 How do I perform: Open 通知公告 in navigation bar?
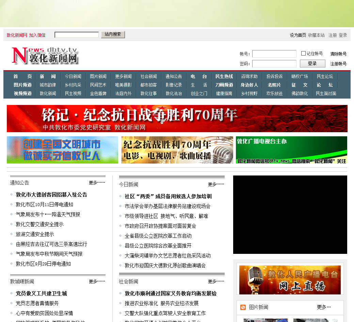click(174, 76)
